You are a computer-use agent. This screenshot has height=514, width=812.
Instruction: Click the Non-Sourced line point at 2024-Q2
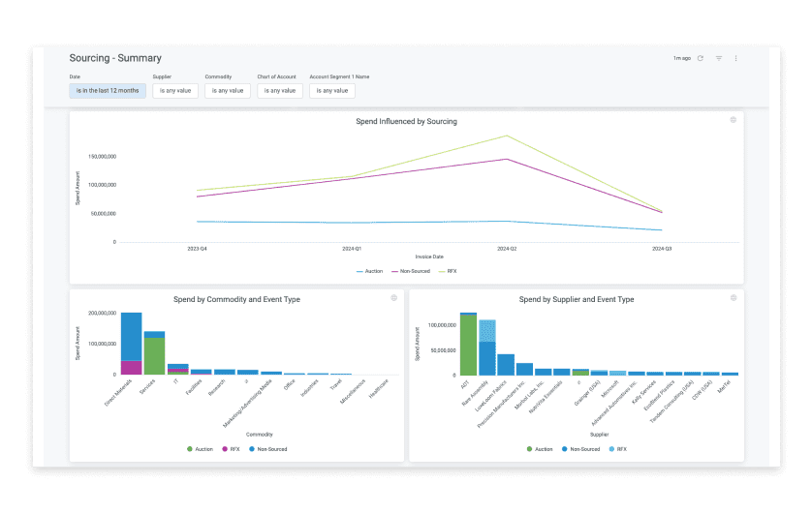(507, 160)
